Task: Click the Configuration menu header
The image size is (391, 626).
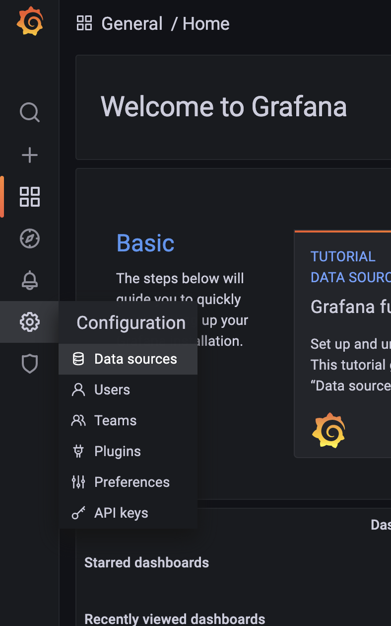Action: coord(131,323)
